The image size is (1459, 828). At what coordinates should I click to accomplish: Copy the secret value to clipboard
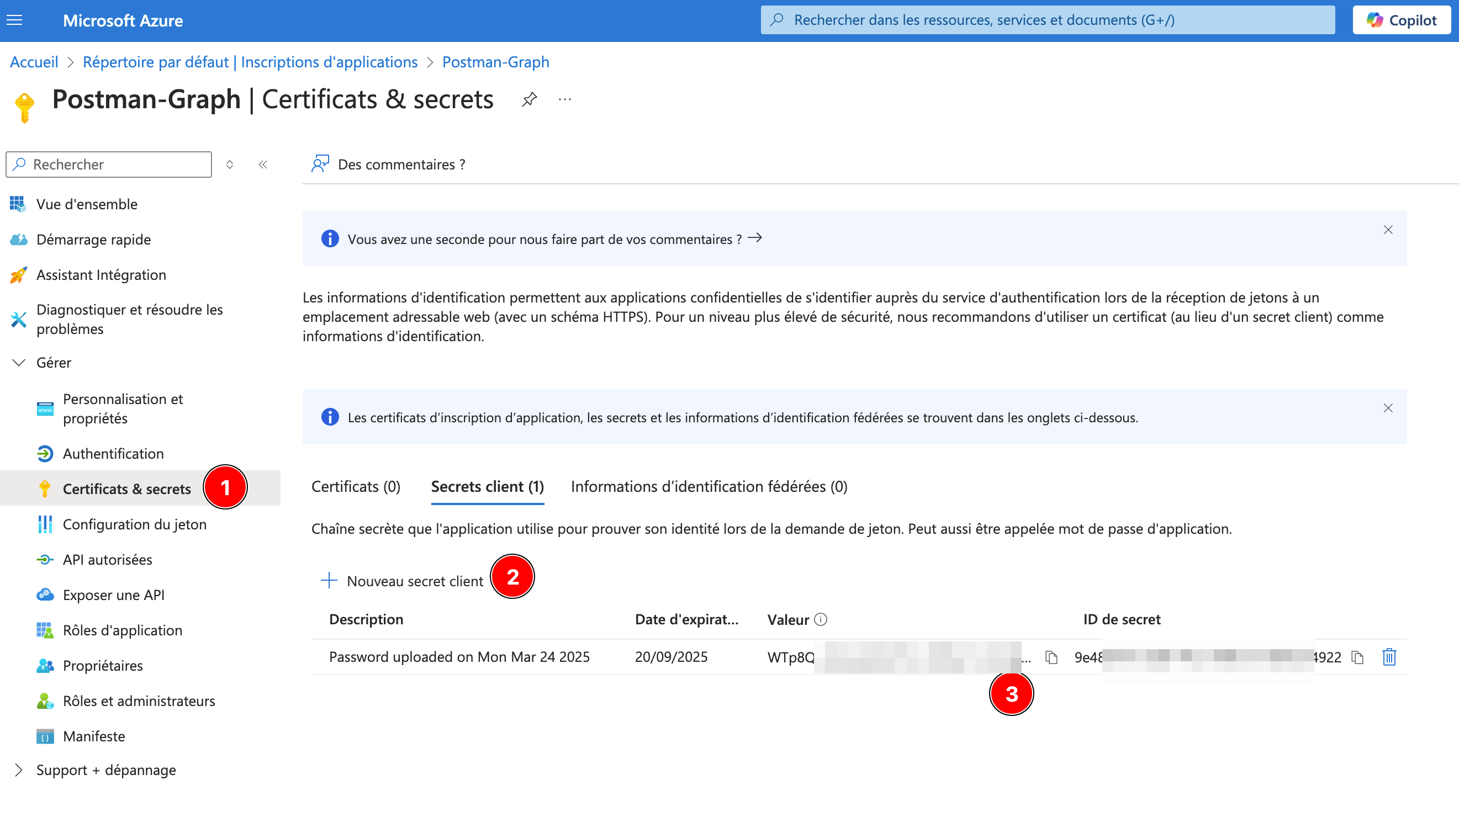(1051, 657)
